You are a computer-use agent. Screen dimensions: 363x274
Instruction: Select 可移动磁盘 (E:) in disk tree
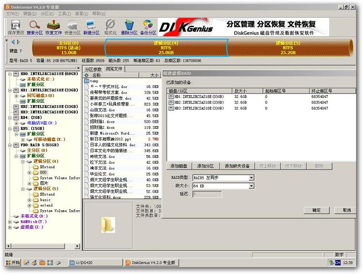49,139
